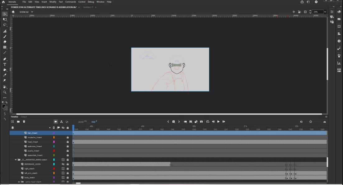Click the New Layer icon
This screenshot has width=343, height=185.
coord(12,122)
